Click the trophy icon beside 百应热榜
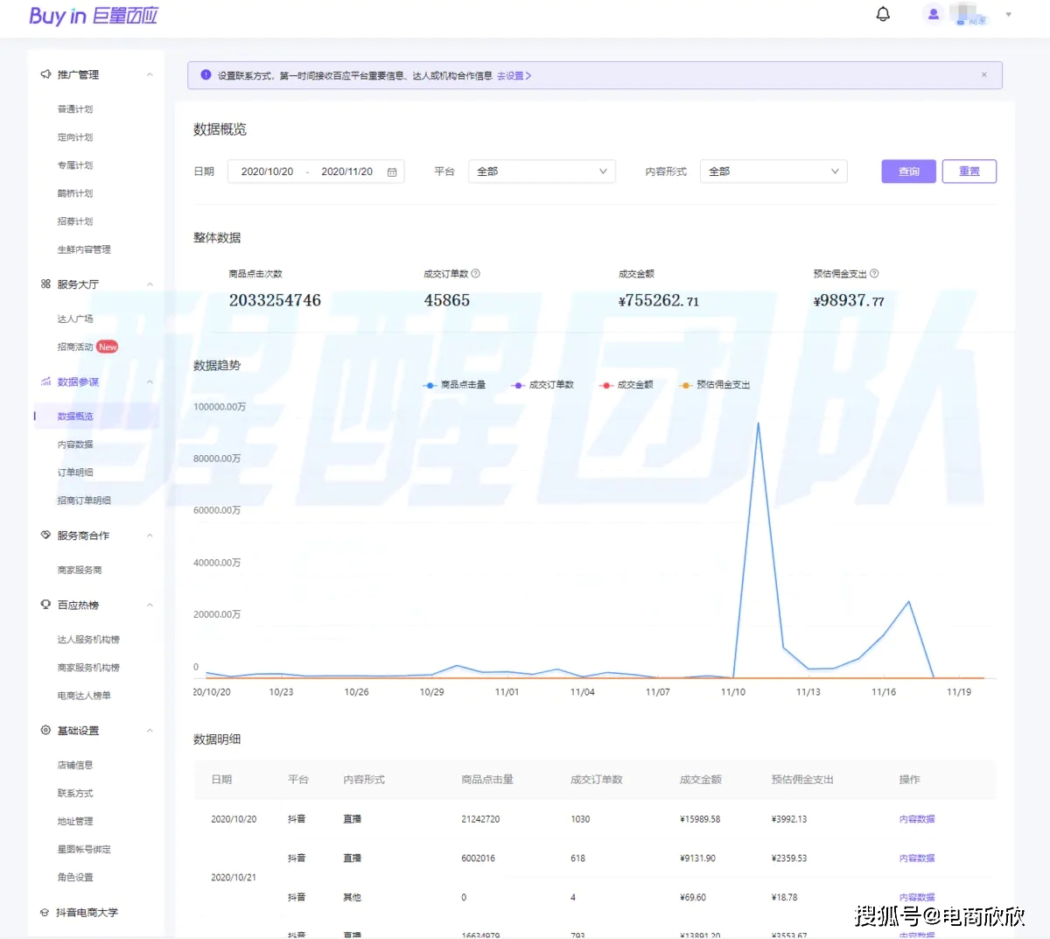This screenshot has width=1050, height=939. pyautogui.click(x=45, y=605)
